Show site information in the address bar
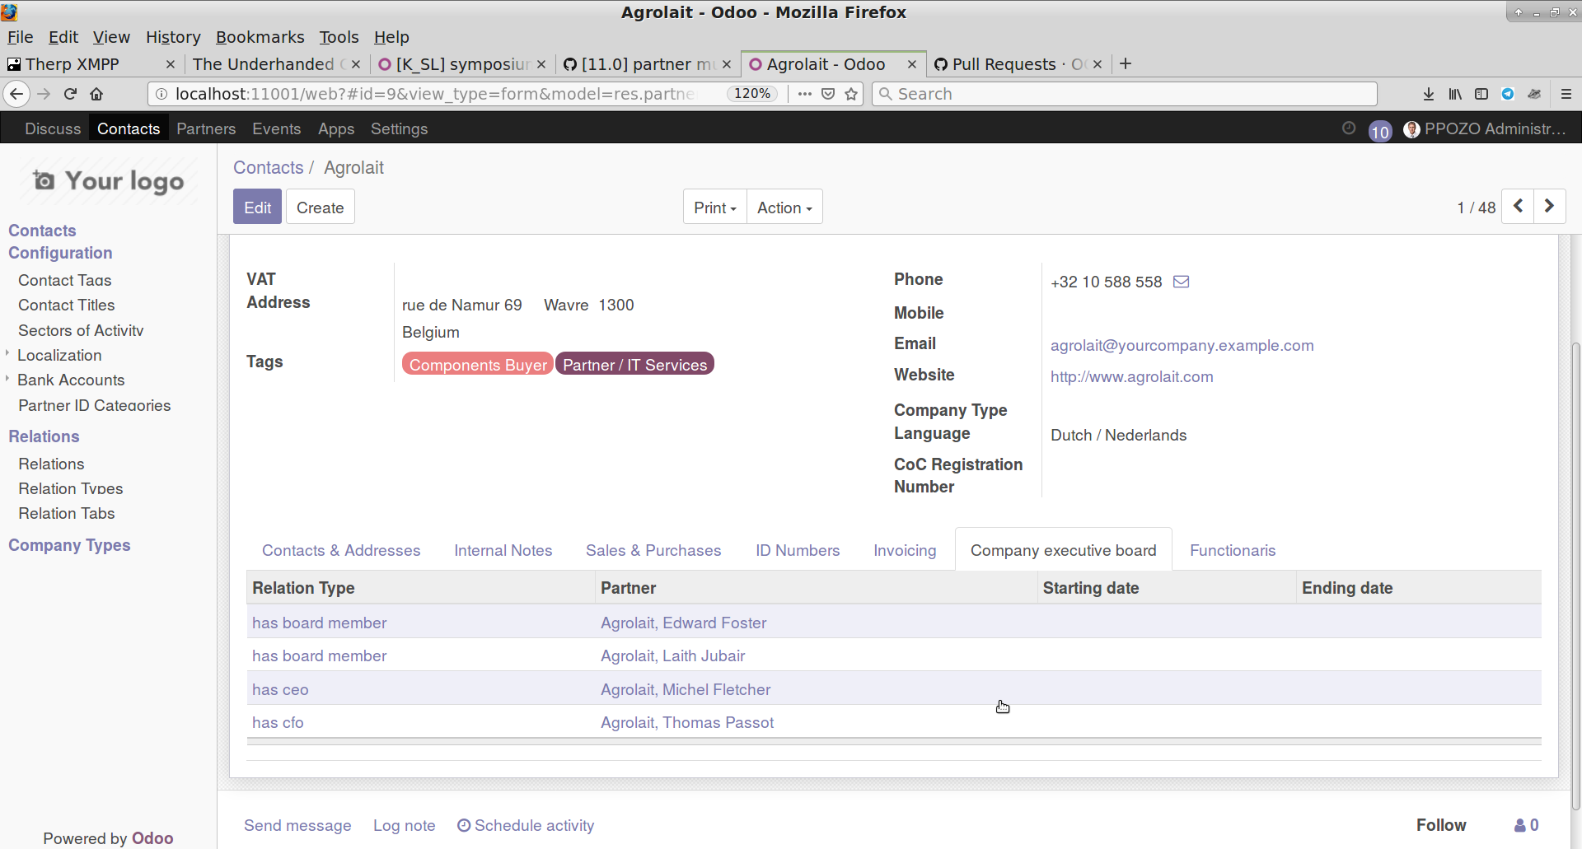 (161, 94)
